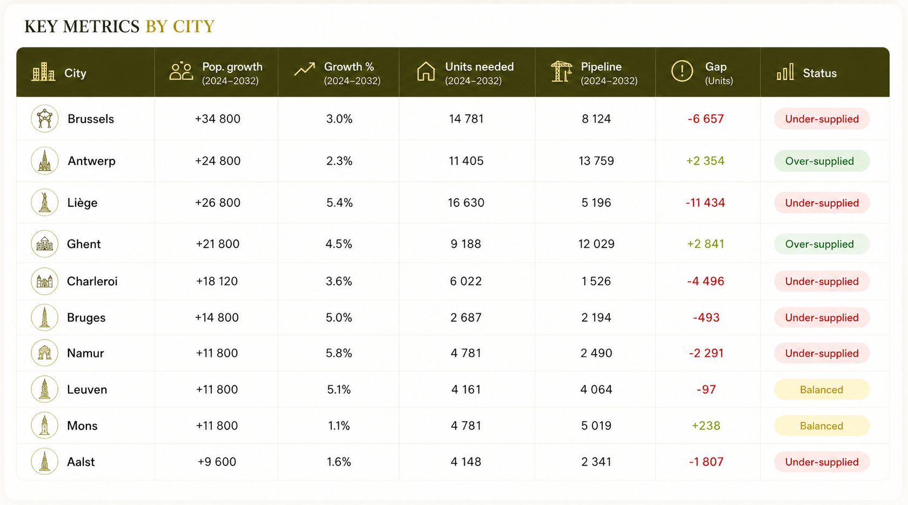
Task: Click the bar chart icon beside Status
Action: click(785, 72)
